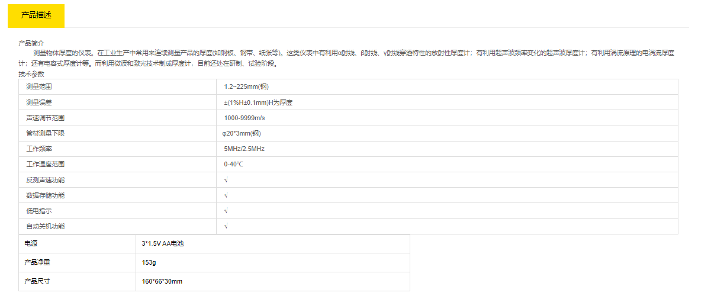711x299 pixels.
Task: Click the 1000-9999m/s value cell
Action: 447,118
